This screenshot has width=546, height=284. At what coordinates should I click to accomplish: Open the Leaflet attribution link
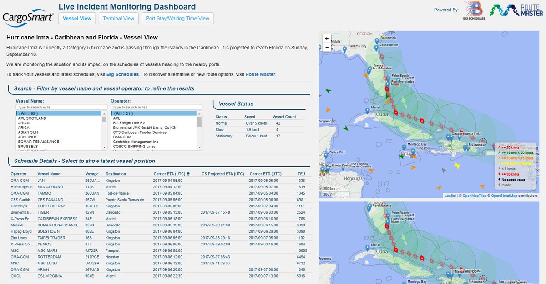(451, 196)
